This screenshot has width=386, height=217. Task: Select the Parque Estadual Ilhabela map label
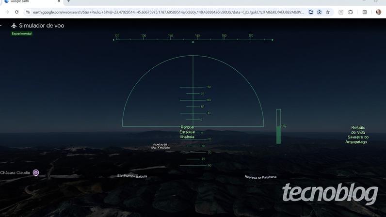click(x=187, y=132)
